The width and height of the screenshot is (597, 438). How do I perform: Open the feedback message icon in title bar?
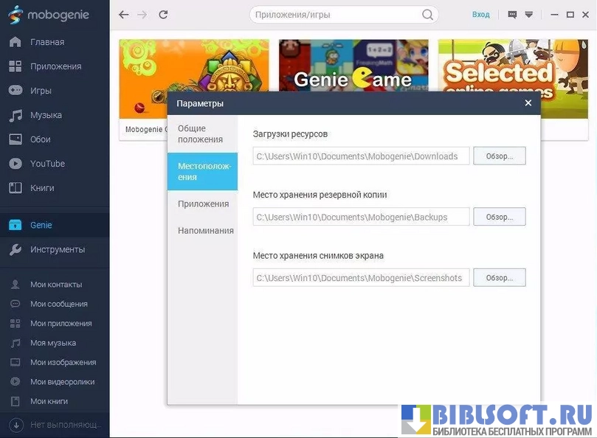coord(512,15)
